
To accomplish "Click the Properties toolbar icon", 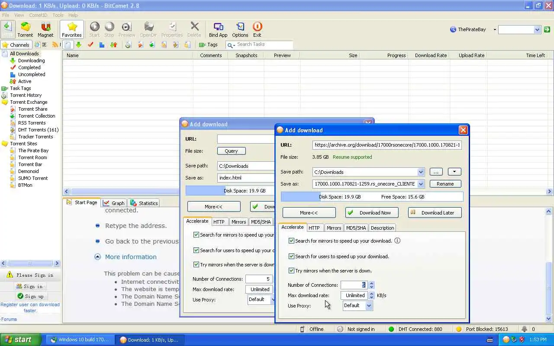I will click(x=172, y=29).
